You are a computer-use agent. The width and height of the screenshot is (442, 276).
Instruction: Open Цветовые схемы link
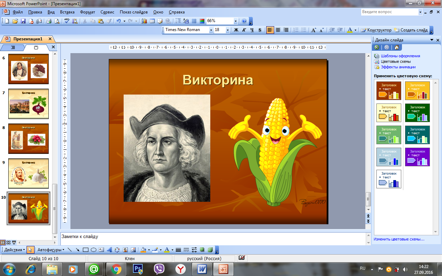click(x=396, y=61)
